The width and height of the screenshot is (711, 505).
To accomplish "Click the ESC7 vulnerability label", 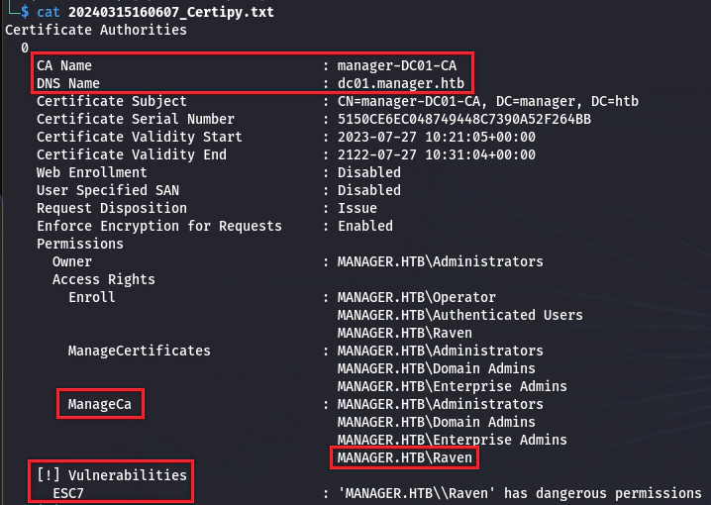I will tap(68, 493).
